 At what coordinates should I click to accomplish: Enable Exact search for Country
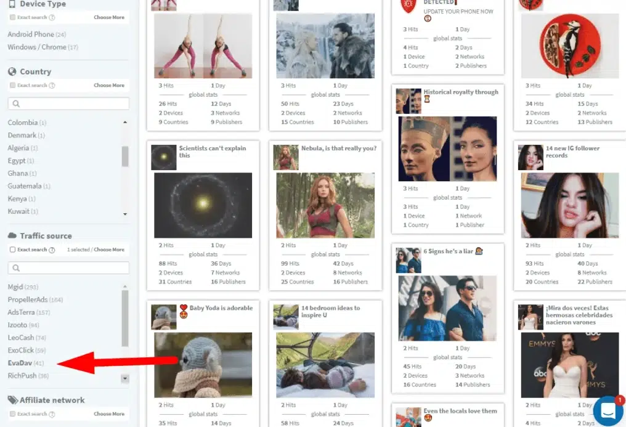(12, 86)
